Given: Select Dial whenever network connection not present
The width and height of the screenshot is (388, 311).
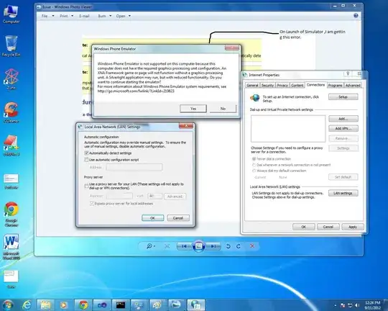Looking at the screenshot, I should pos(254,165).
